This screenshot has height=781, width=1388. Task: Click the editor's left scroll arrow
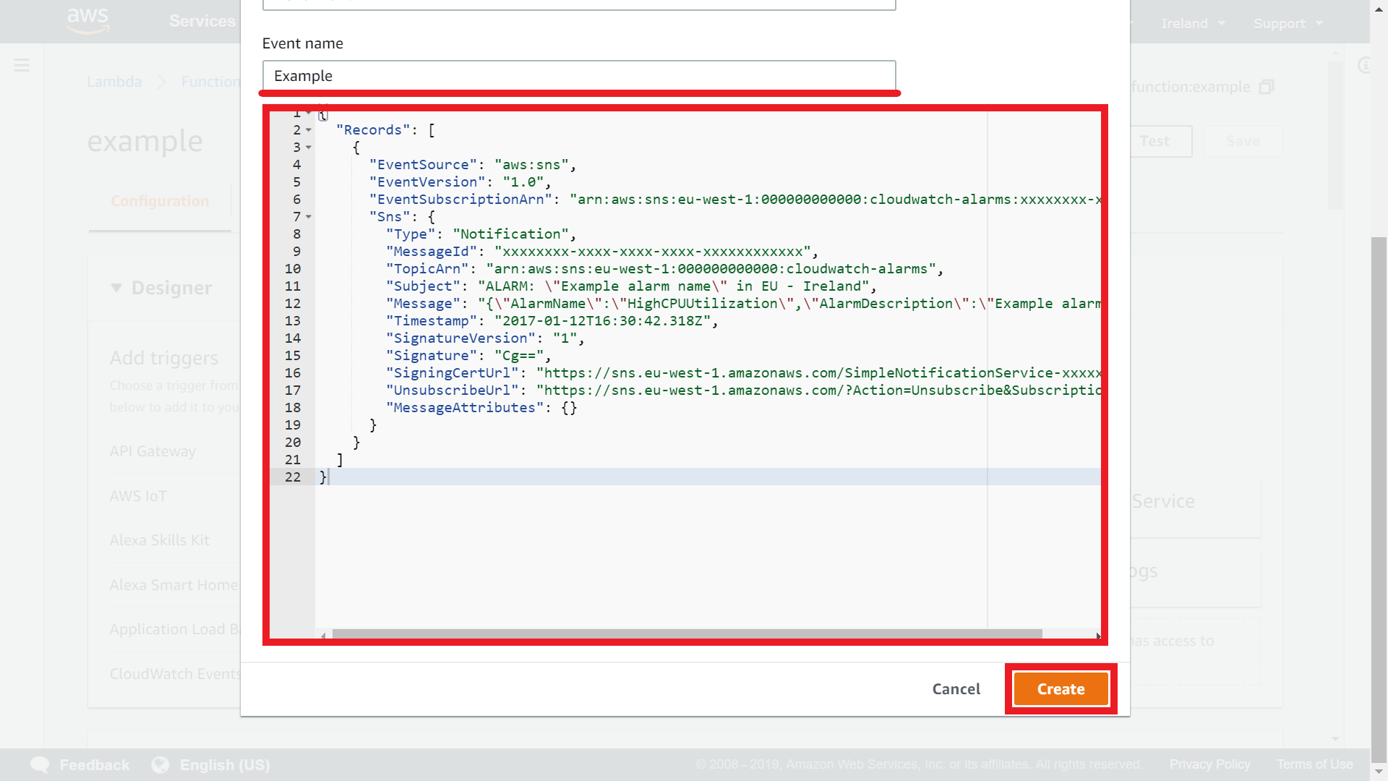pos(323,636)
